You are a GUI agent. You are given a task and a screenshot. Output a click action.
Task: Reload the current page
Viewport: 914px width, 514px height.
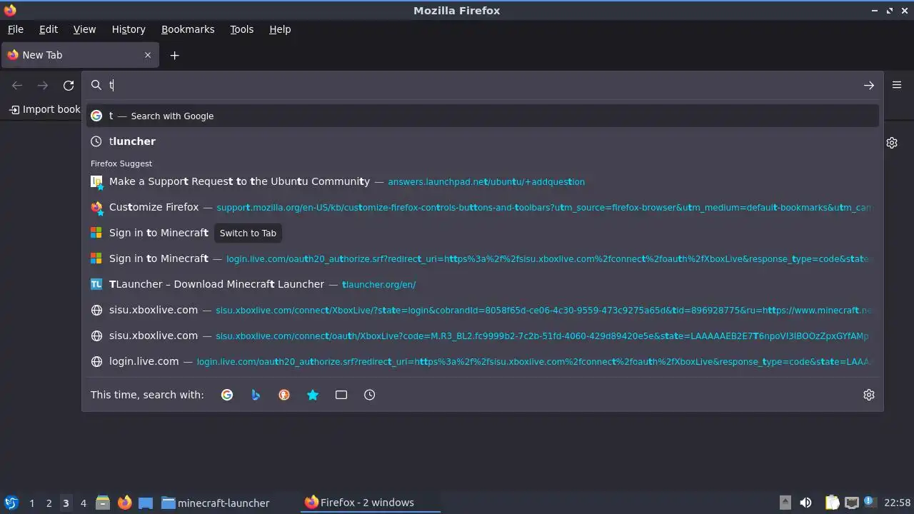[x=69, y=85]
